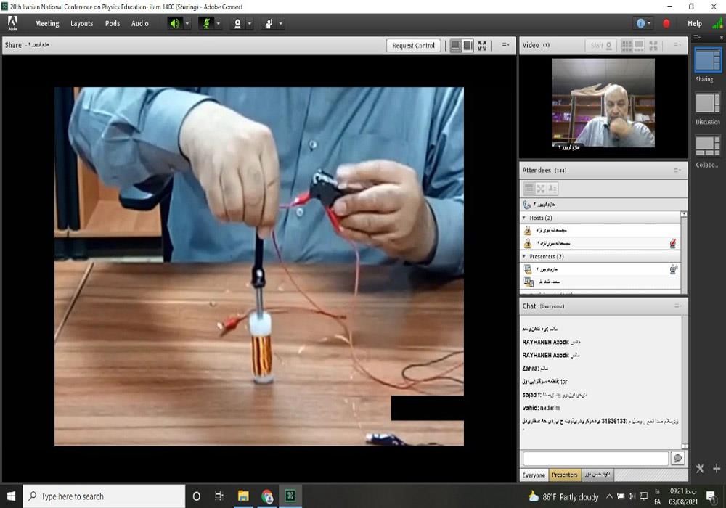Click the Request Control button
This screenshot has width=726, height=508.
[x=413, y=46]
